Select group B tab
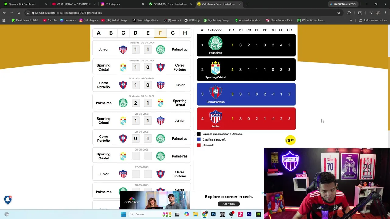The image size is (390, 219). tap(111, 33)
